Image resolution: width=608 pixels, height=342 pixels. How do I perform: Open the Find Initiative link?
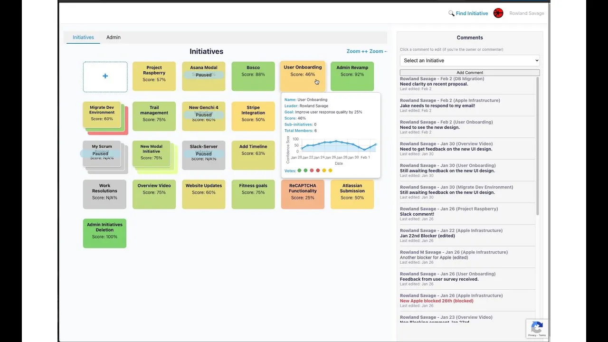coord(472,13)
